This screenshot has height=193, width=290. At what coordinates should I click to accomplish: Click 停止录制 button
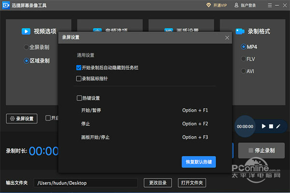[261, 151]
